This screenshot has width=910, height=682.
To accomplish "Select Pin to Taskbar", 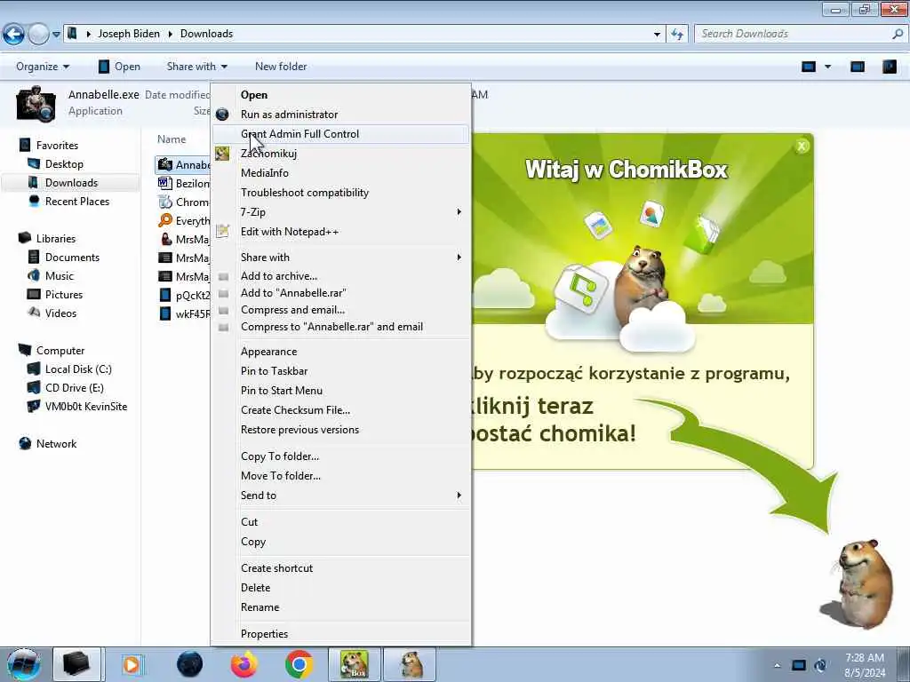I will click(x=274, y=371).
